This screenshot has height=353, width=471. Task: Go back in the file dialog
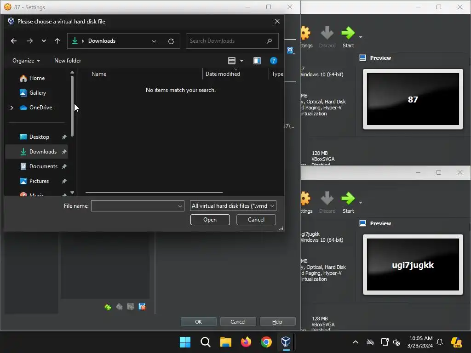[14, 41]
